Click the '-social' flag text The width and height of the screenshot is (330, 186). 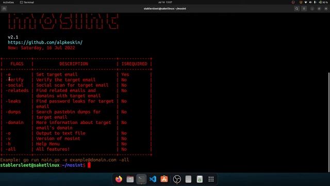pyautogui.click(x=14, y=85)
